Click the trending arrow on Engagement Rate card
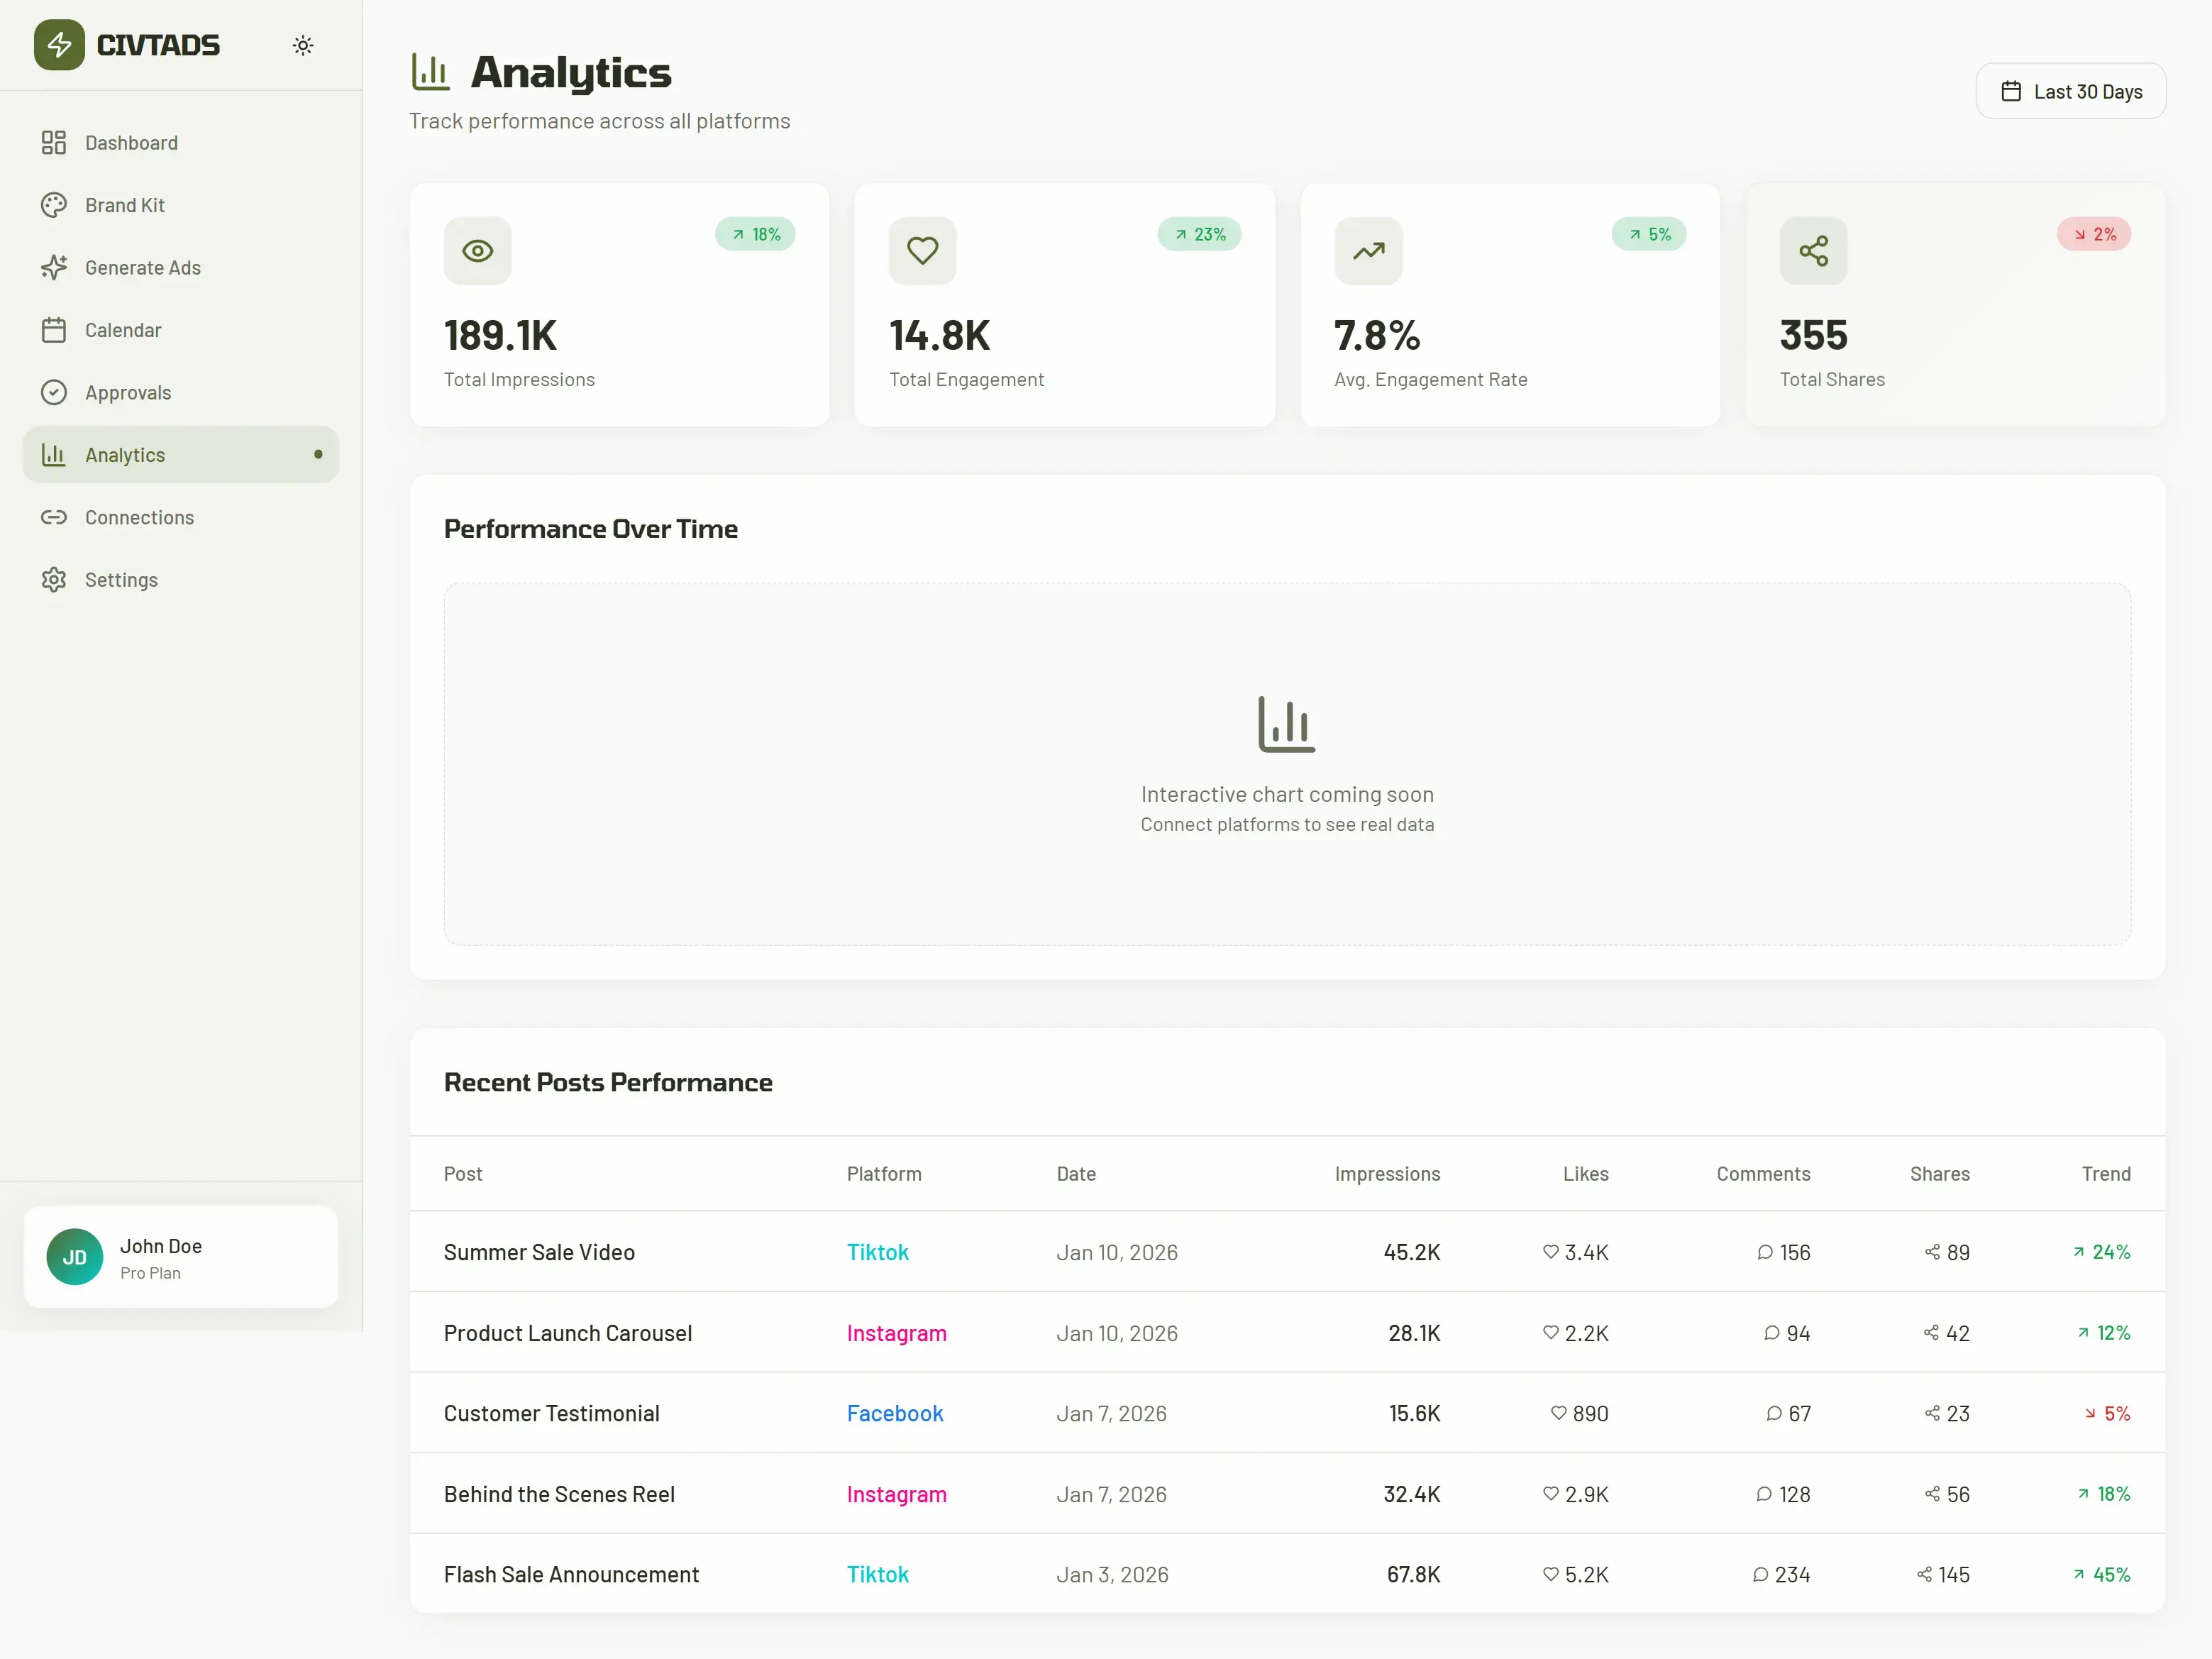This screenshot has height=1659, width=2212. click(x=1368, y=251)
